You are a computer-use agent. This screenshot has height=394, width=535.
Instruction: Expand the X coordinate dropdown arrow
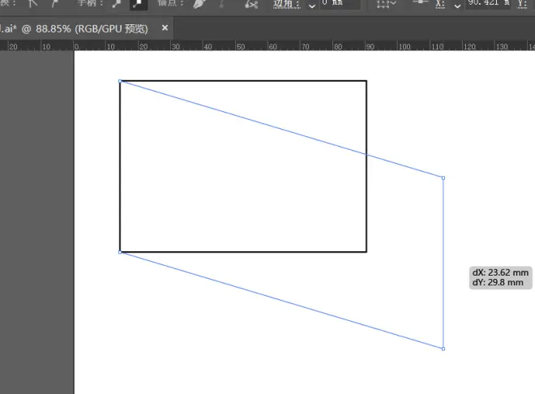pos(457,6)
